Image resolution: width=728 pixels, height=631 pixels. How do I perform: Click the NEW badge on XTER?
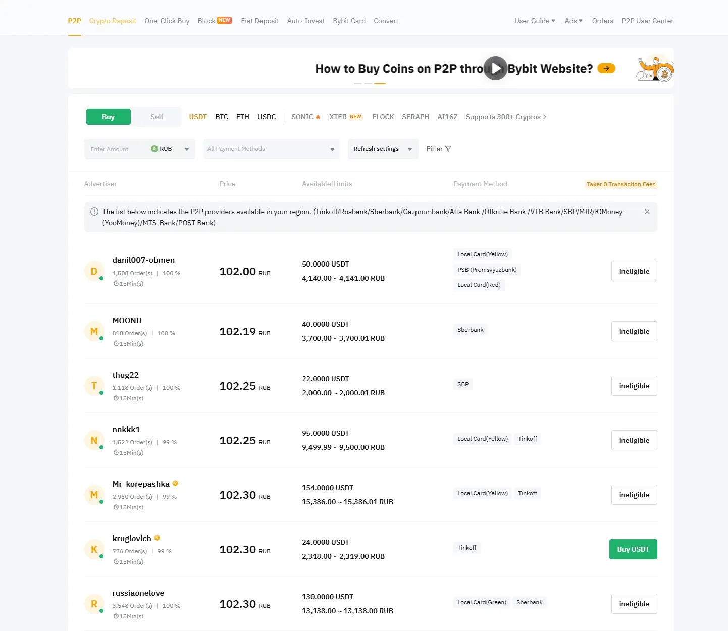(x=355, y=116)
